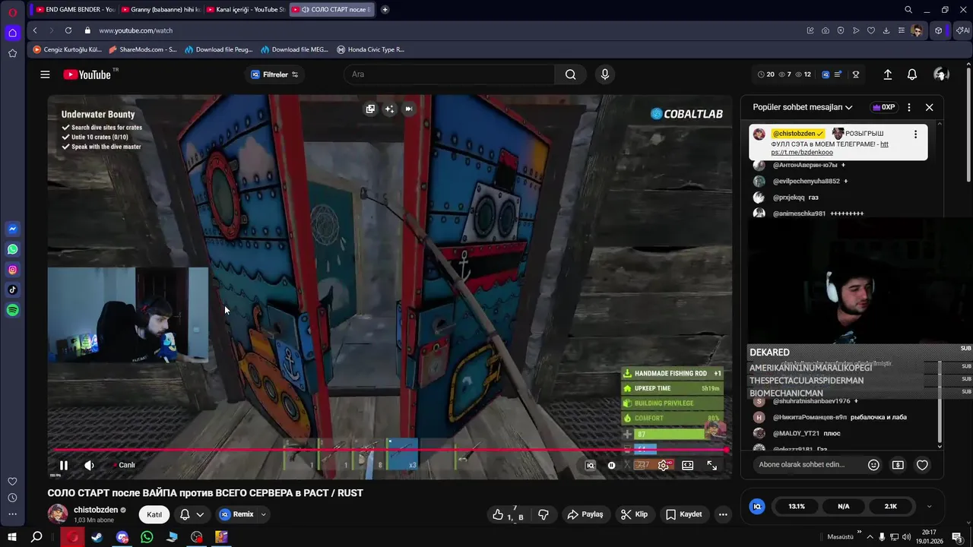Open YouTube notifications bell in the header
This screenshot has height=547, width=973.
(912, 74)
